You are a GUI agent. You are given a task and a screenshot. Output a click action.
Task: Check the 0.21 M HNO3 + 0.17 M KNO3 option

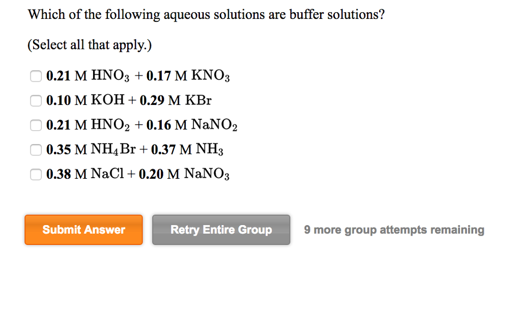[x=36, y=76]
